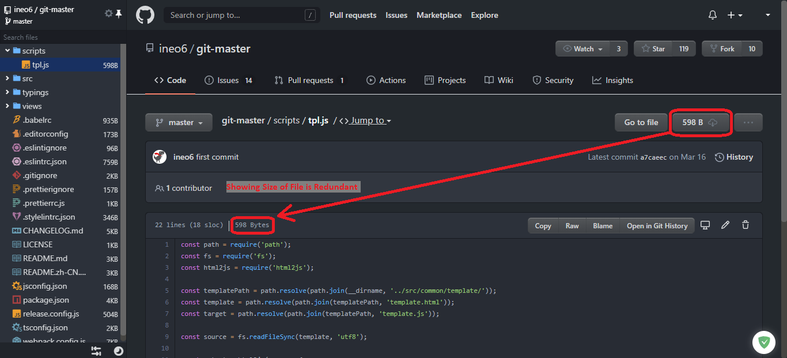
Task: Open the Insights tab
Action: (x=613, y=80)
